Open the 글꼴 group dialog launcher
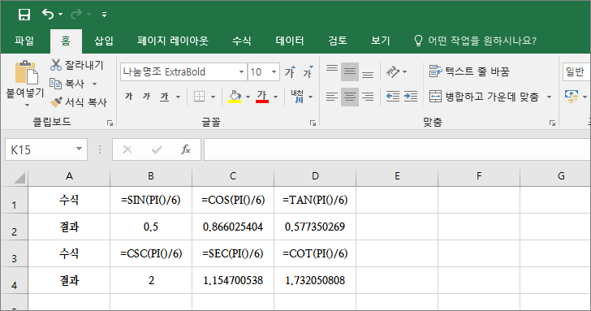Viewport: 591px width, 311px height. coord(313,123)
